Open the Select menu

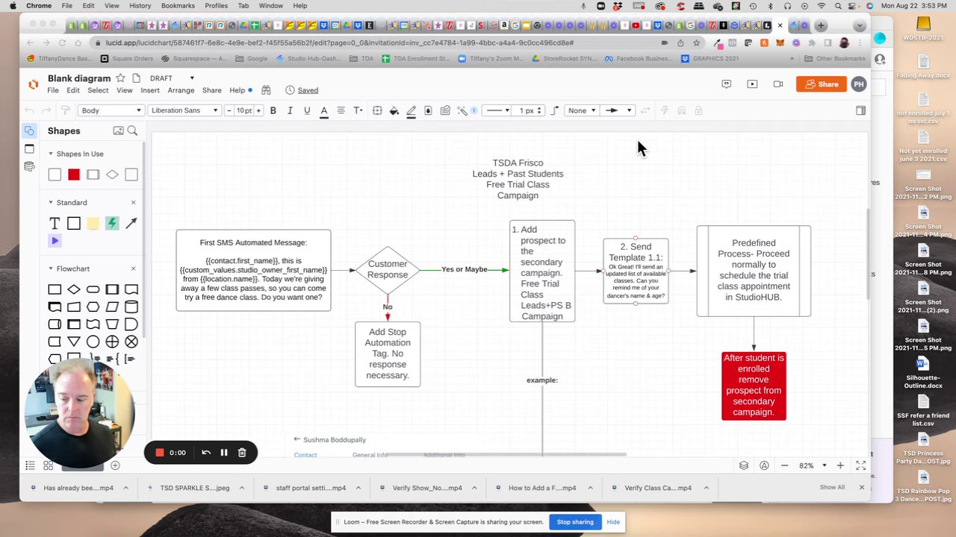pos(98,90)
